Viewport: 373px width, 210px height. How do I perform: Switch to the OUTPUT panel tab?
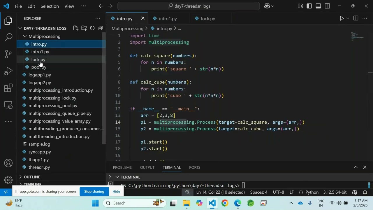[147, 167]
